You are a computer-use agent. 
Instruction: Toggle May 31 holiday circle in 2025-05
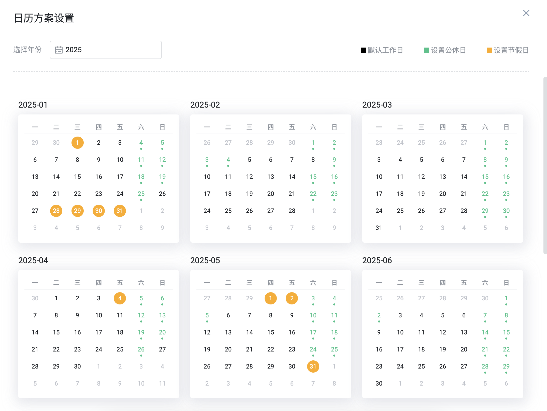313,366
